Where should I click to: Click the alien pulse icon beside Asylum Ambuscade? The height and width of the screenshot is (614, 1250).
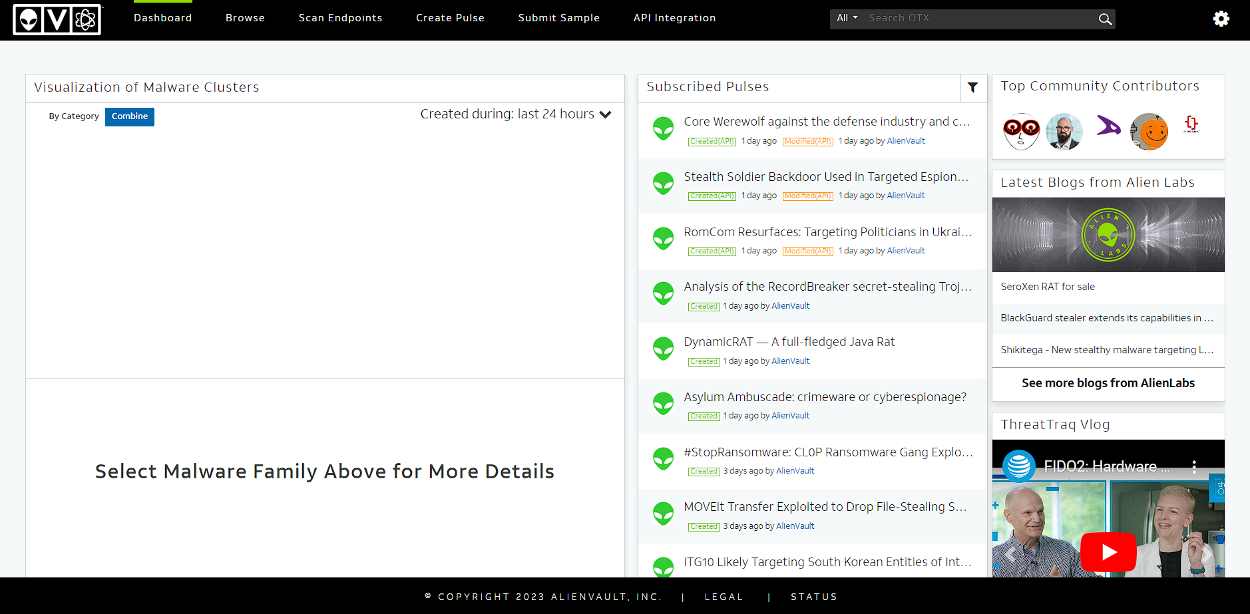(663, 404)
